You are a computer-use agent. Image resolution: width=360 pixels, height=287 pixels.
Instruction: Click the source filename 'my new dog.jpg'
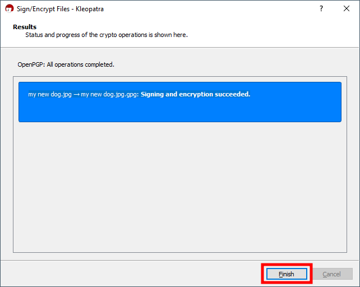coord(50,94)
